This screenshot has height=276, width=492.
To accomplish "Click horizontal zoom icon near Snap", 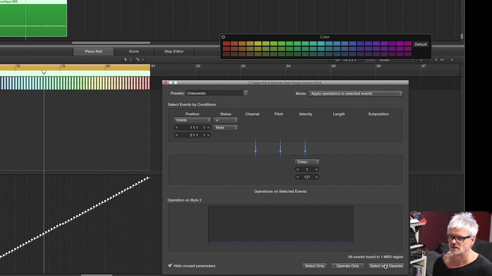I will pos(442,60).
